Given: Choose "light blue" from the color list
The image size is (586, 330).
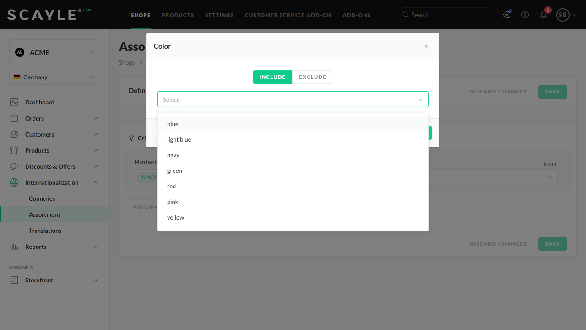Looking at the screenshot, I should point(179,139).
